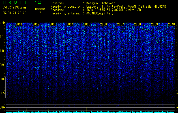Image resolution: width=178 pixels, height=113 pixels.
Task: Click the 2032 time marker
Action: point(36,24)
